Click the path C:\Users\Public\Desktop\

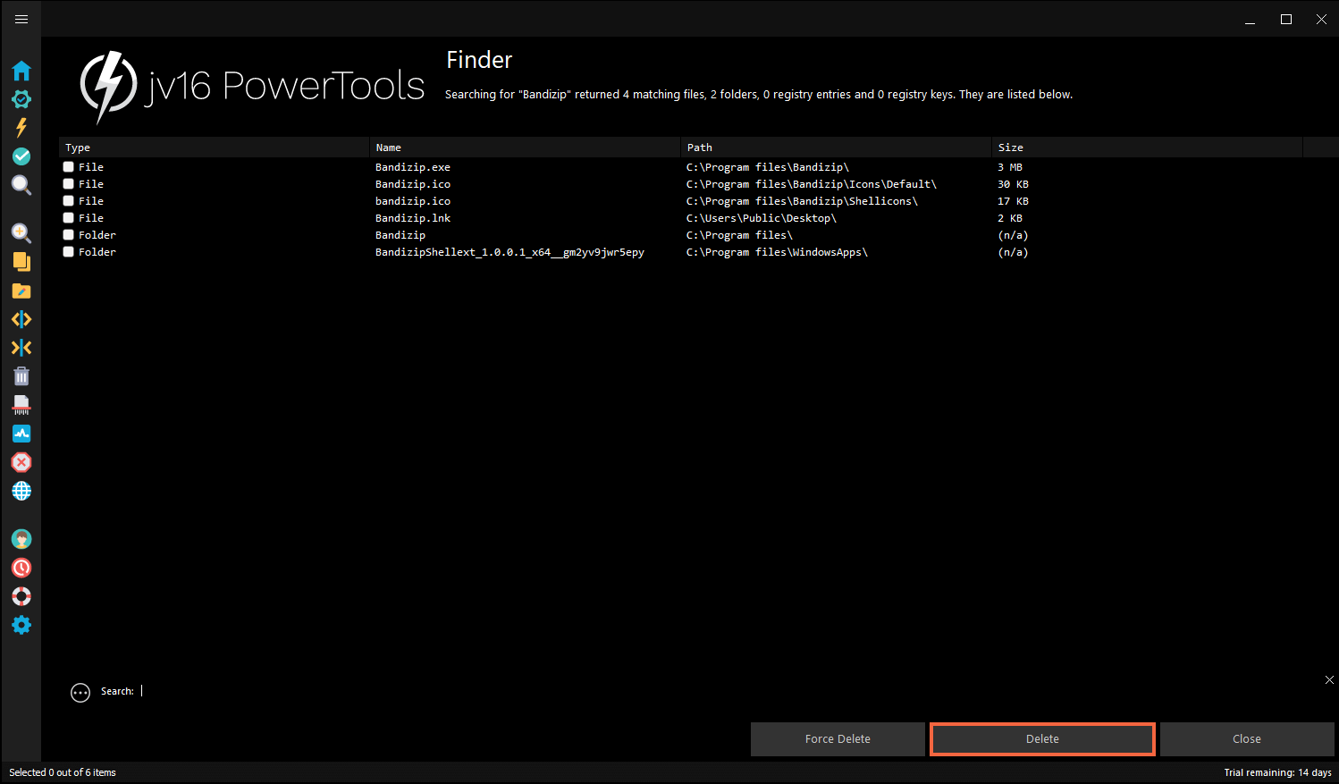(x=762, y=218)
